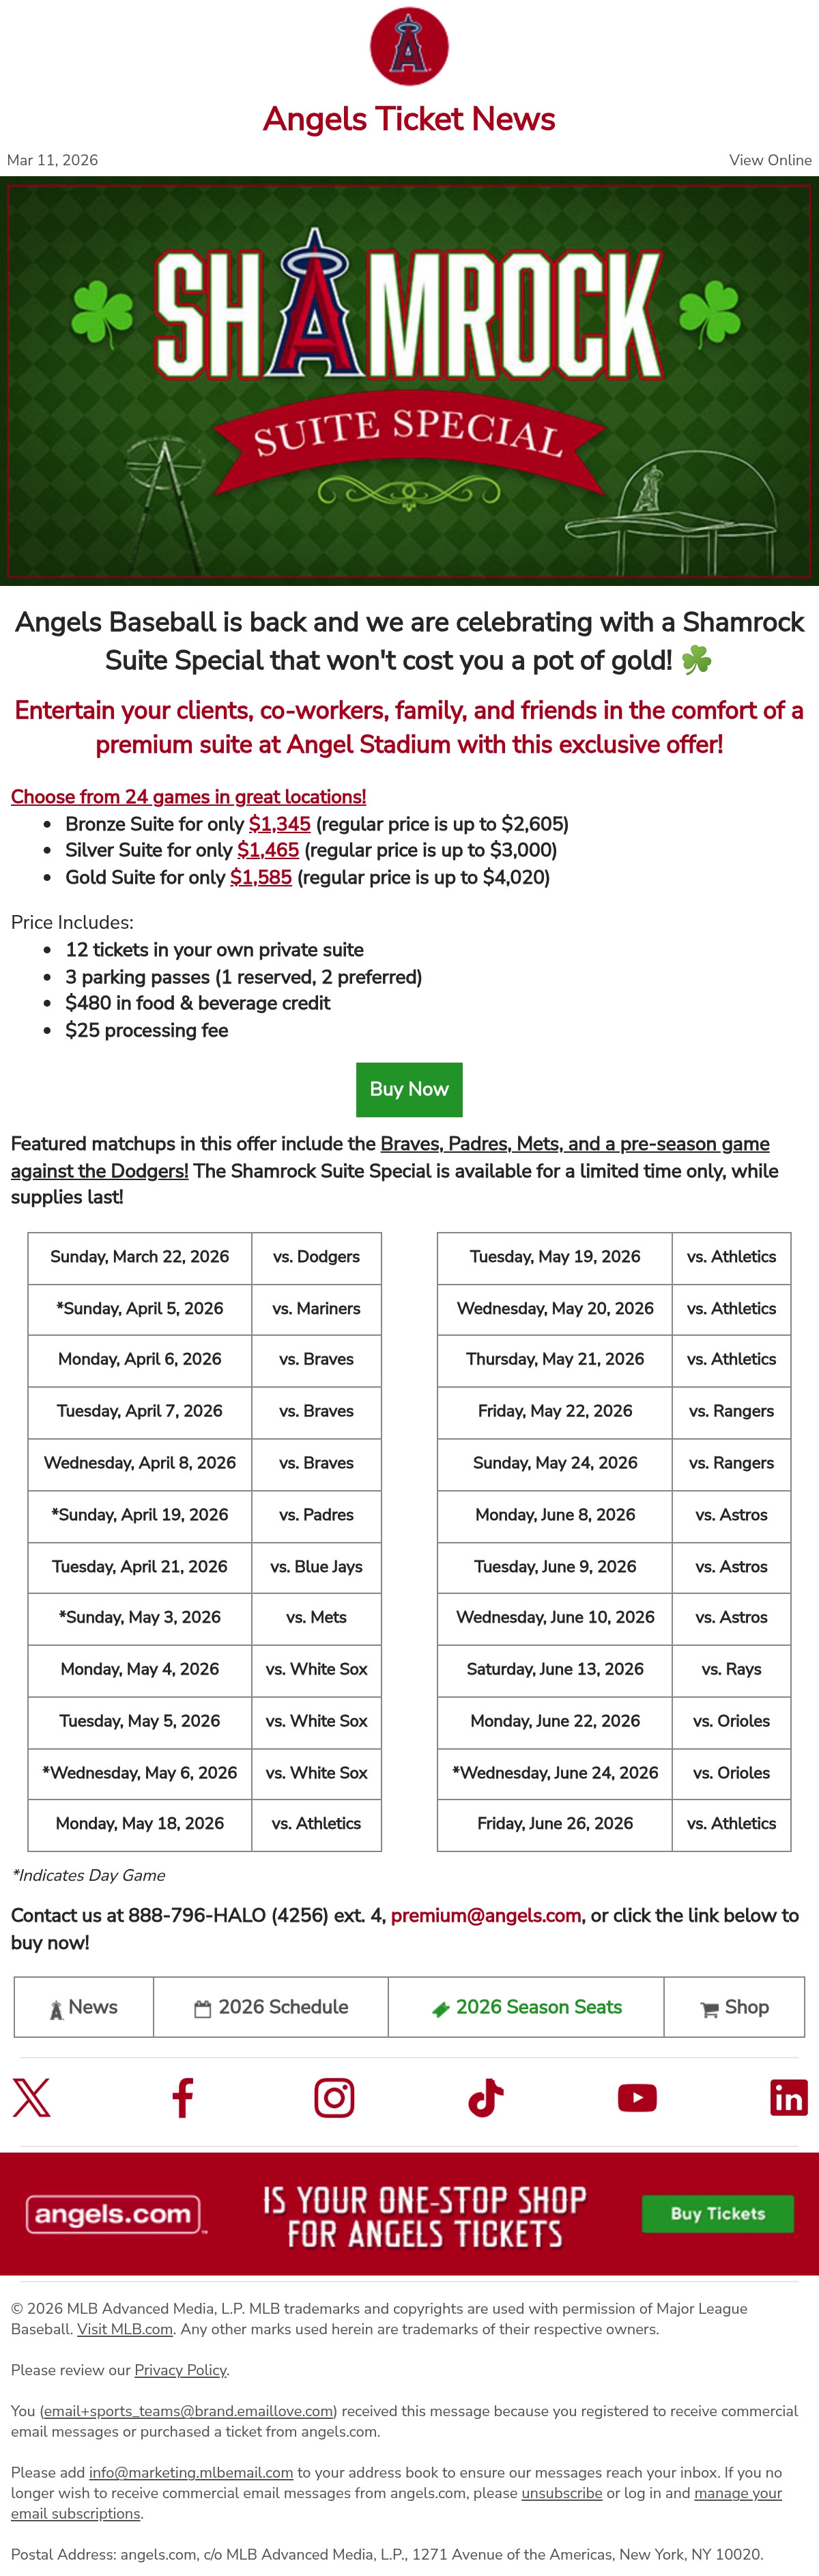This screenshot has width=819, height=2576.
Task: Click the Shamrock Suite Special banner image
Action: click(x=409, y=381)
